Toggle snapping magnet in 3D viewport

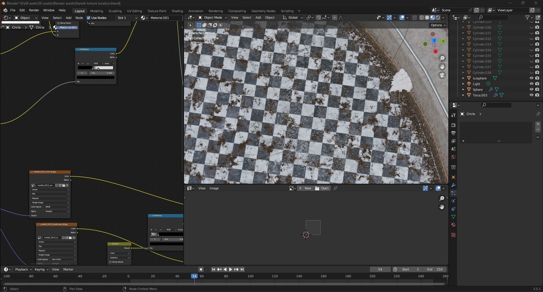(x=319, y=18)
